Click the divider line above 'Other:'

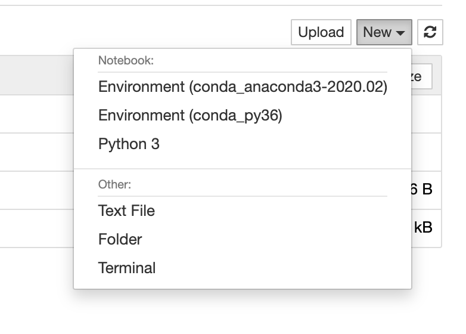tap(242, 169)
